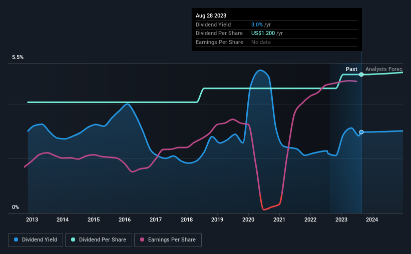Viewport: 411px width, 254px height.
Task: Click the Past region label
Action: (351, 69)
